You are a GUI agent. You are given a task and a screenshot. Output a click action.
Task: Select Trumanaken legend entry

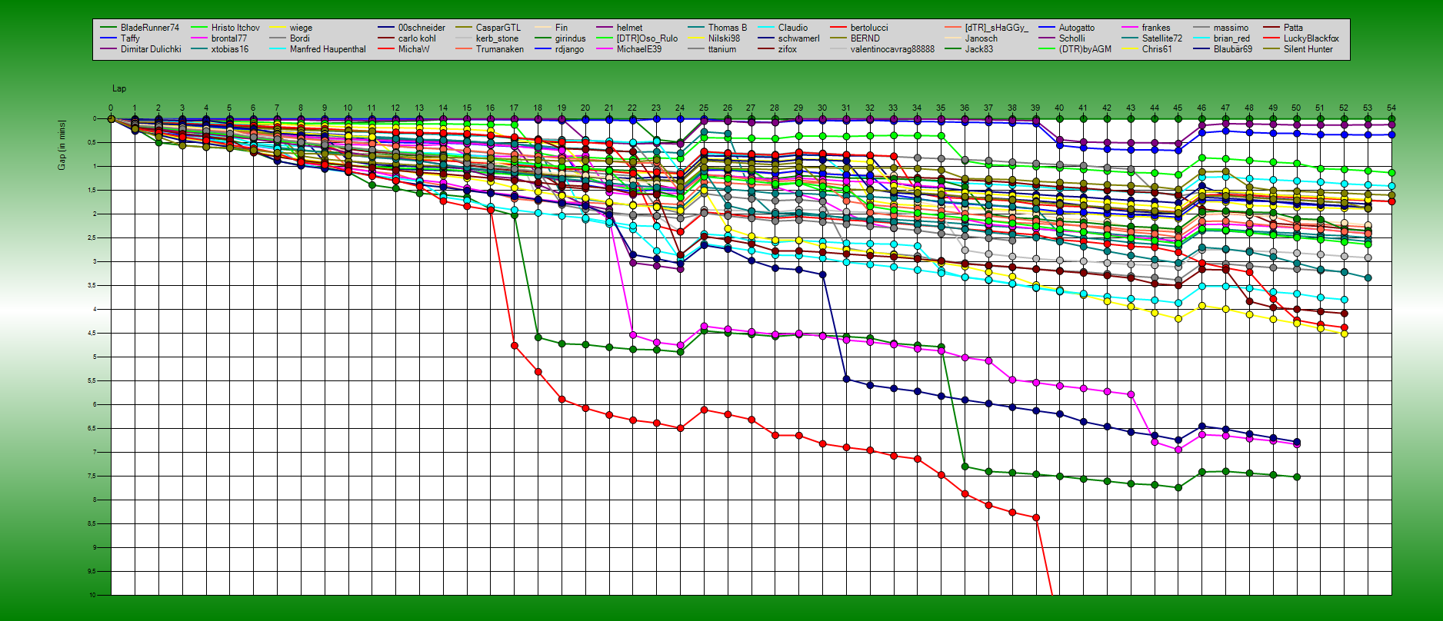click(500, 49)
